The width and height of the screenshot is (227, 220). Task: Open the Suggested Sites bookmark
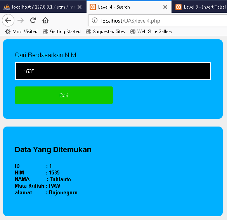(x=105, y=32)
